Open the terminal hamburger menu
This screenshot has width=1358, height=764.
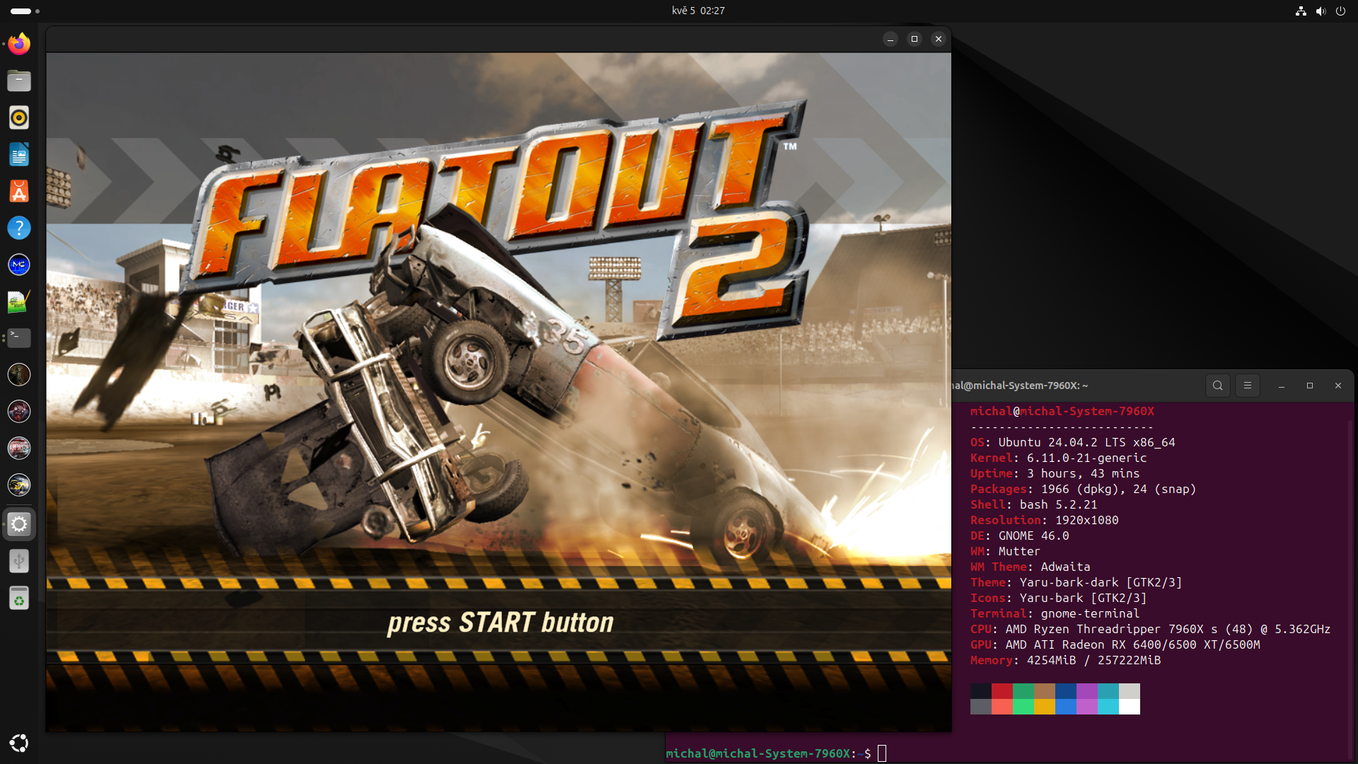coord(1248,386)
